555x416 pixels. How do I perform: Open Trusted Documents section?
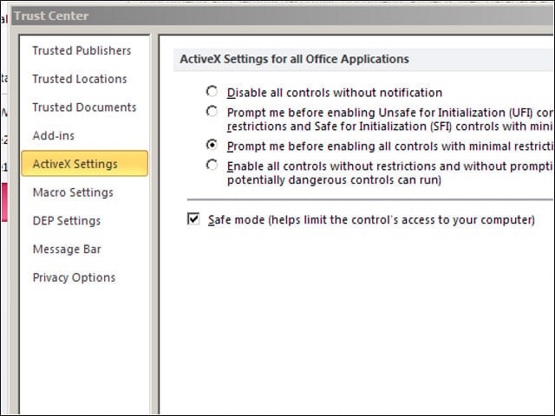tap(84, 107)
